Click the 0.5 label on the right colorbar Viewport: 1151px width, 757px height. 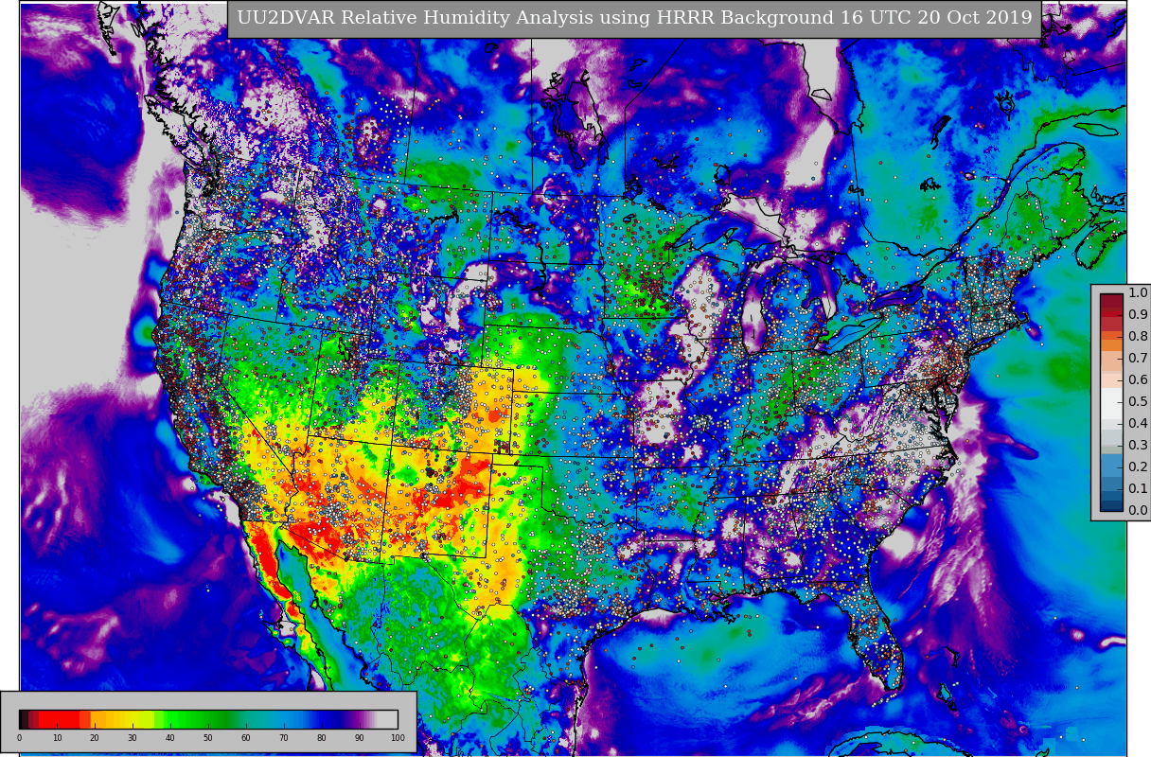[1138, 402]
